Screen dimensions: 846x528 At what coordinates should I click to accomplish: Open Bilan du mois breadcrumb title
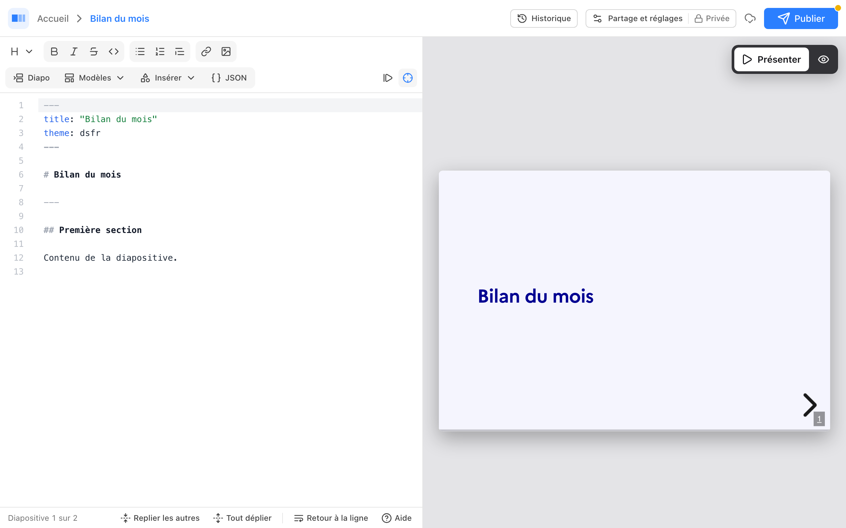120,18
